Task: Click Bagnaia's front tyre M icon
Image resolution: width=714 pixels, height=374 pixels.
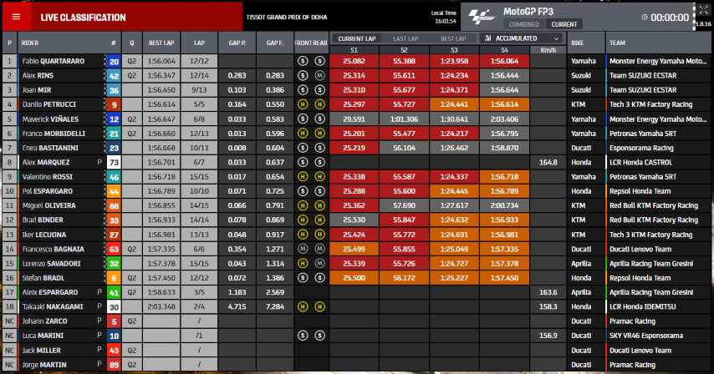Action: point(303,249)
